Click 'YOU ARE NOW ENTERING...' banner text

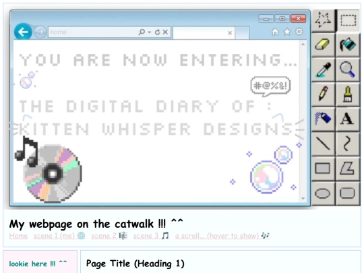click(x=158, y=60)
